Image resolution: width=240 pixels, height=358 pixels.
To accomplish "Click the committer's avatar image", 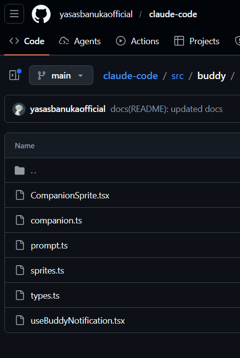I will click(x=19, y=109).
